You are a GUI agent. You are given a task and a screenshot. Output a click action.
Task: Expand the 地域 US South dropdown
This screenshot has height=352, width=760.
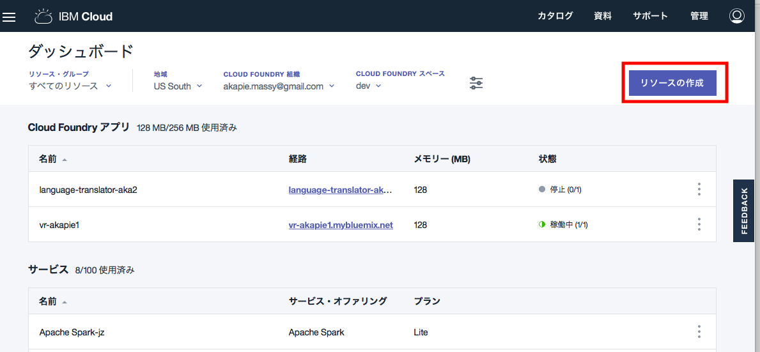(178, 86)
